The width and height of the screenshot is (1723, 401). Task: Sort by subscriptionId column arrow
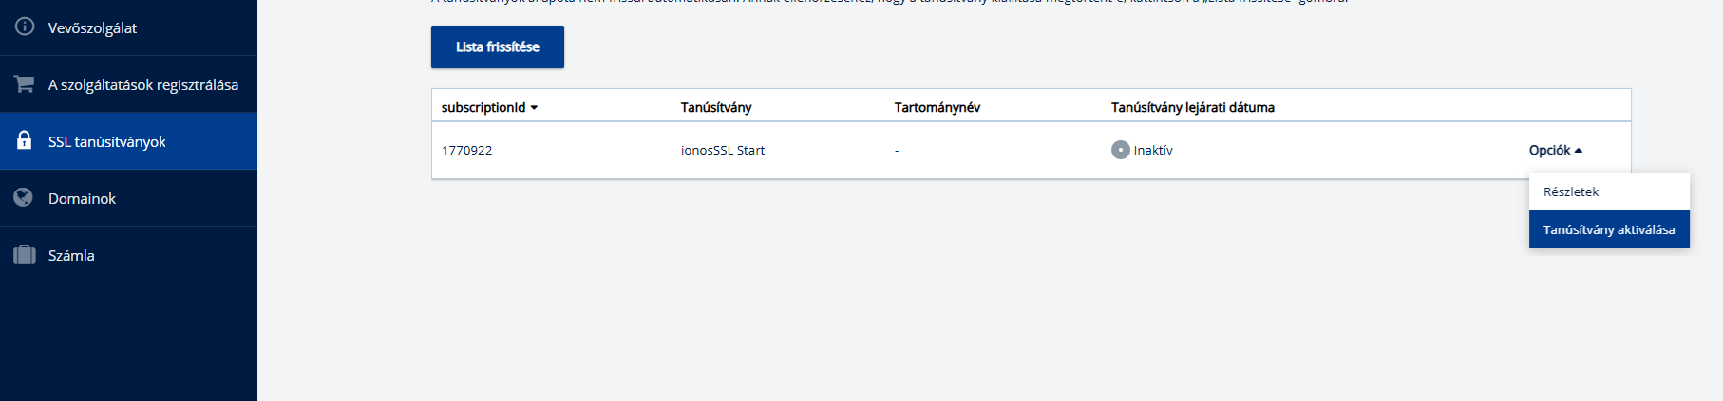coord(534,108)
